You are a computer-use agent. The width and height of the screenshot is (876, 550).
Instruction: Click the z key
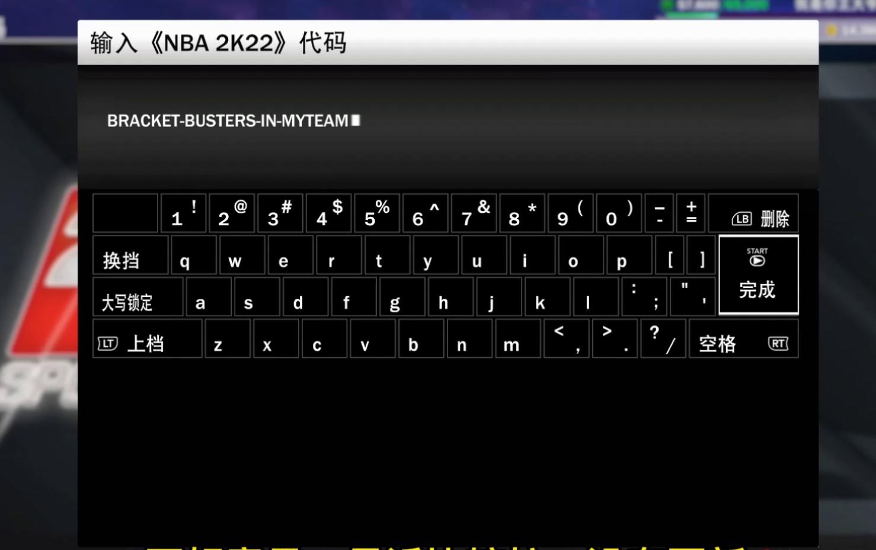228,338
